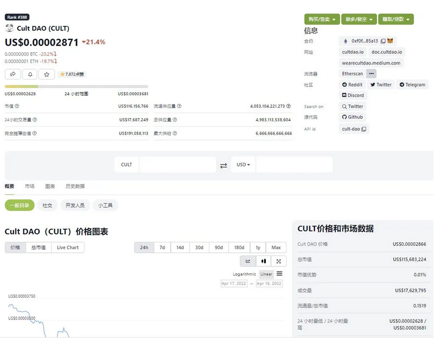
Task: Open more block explorers ellipsis button
Action: click(x=371, y=74)
